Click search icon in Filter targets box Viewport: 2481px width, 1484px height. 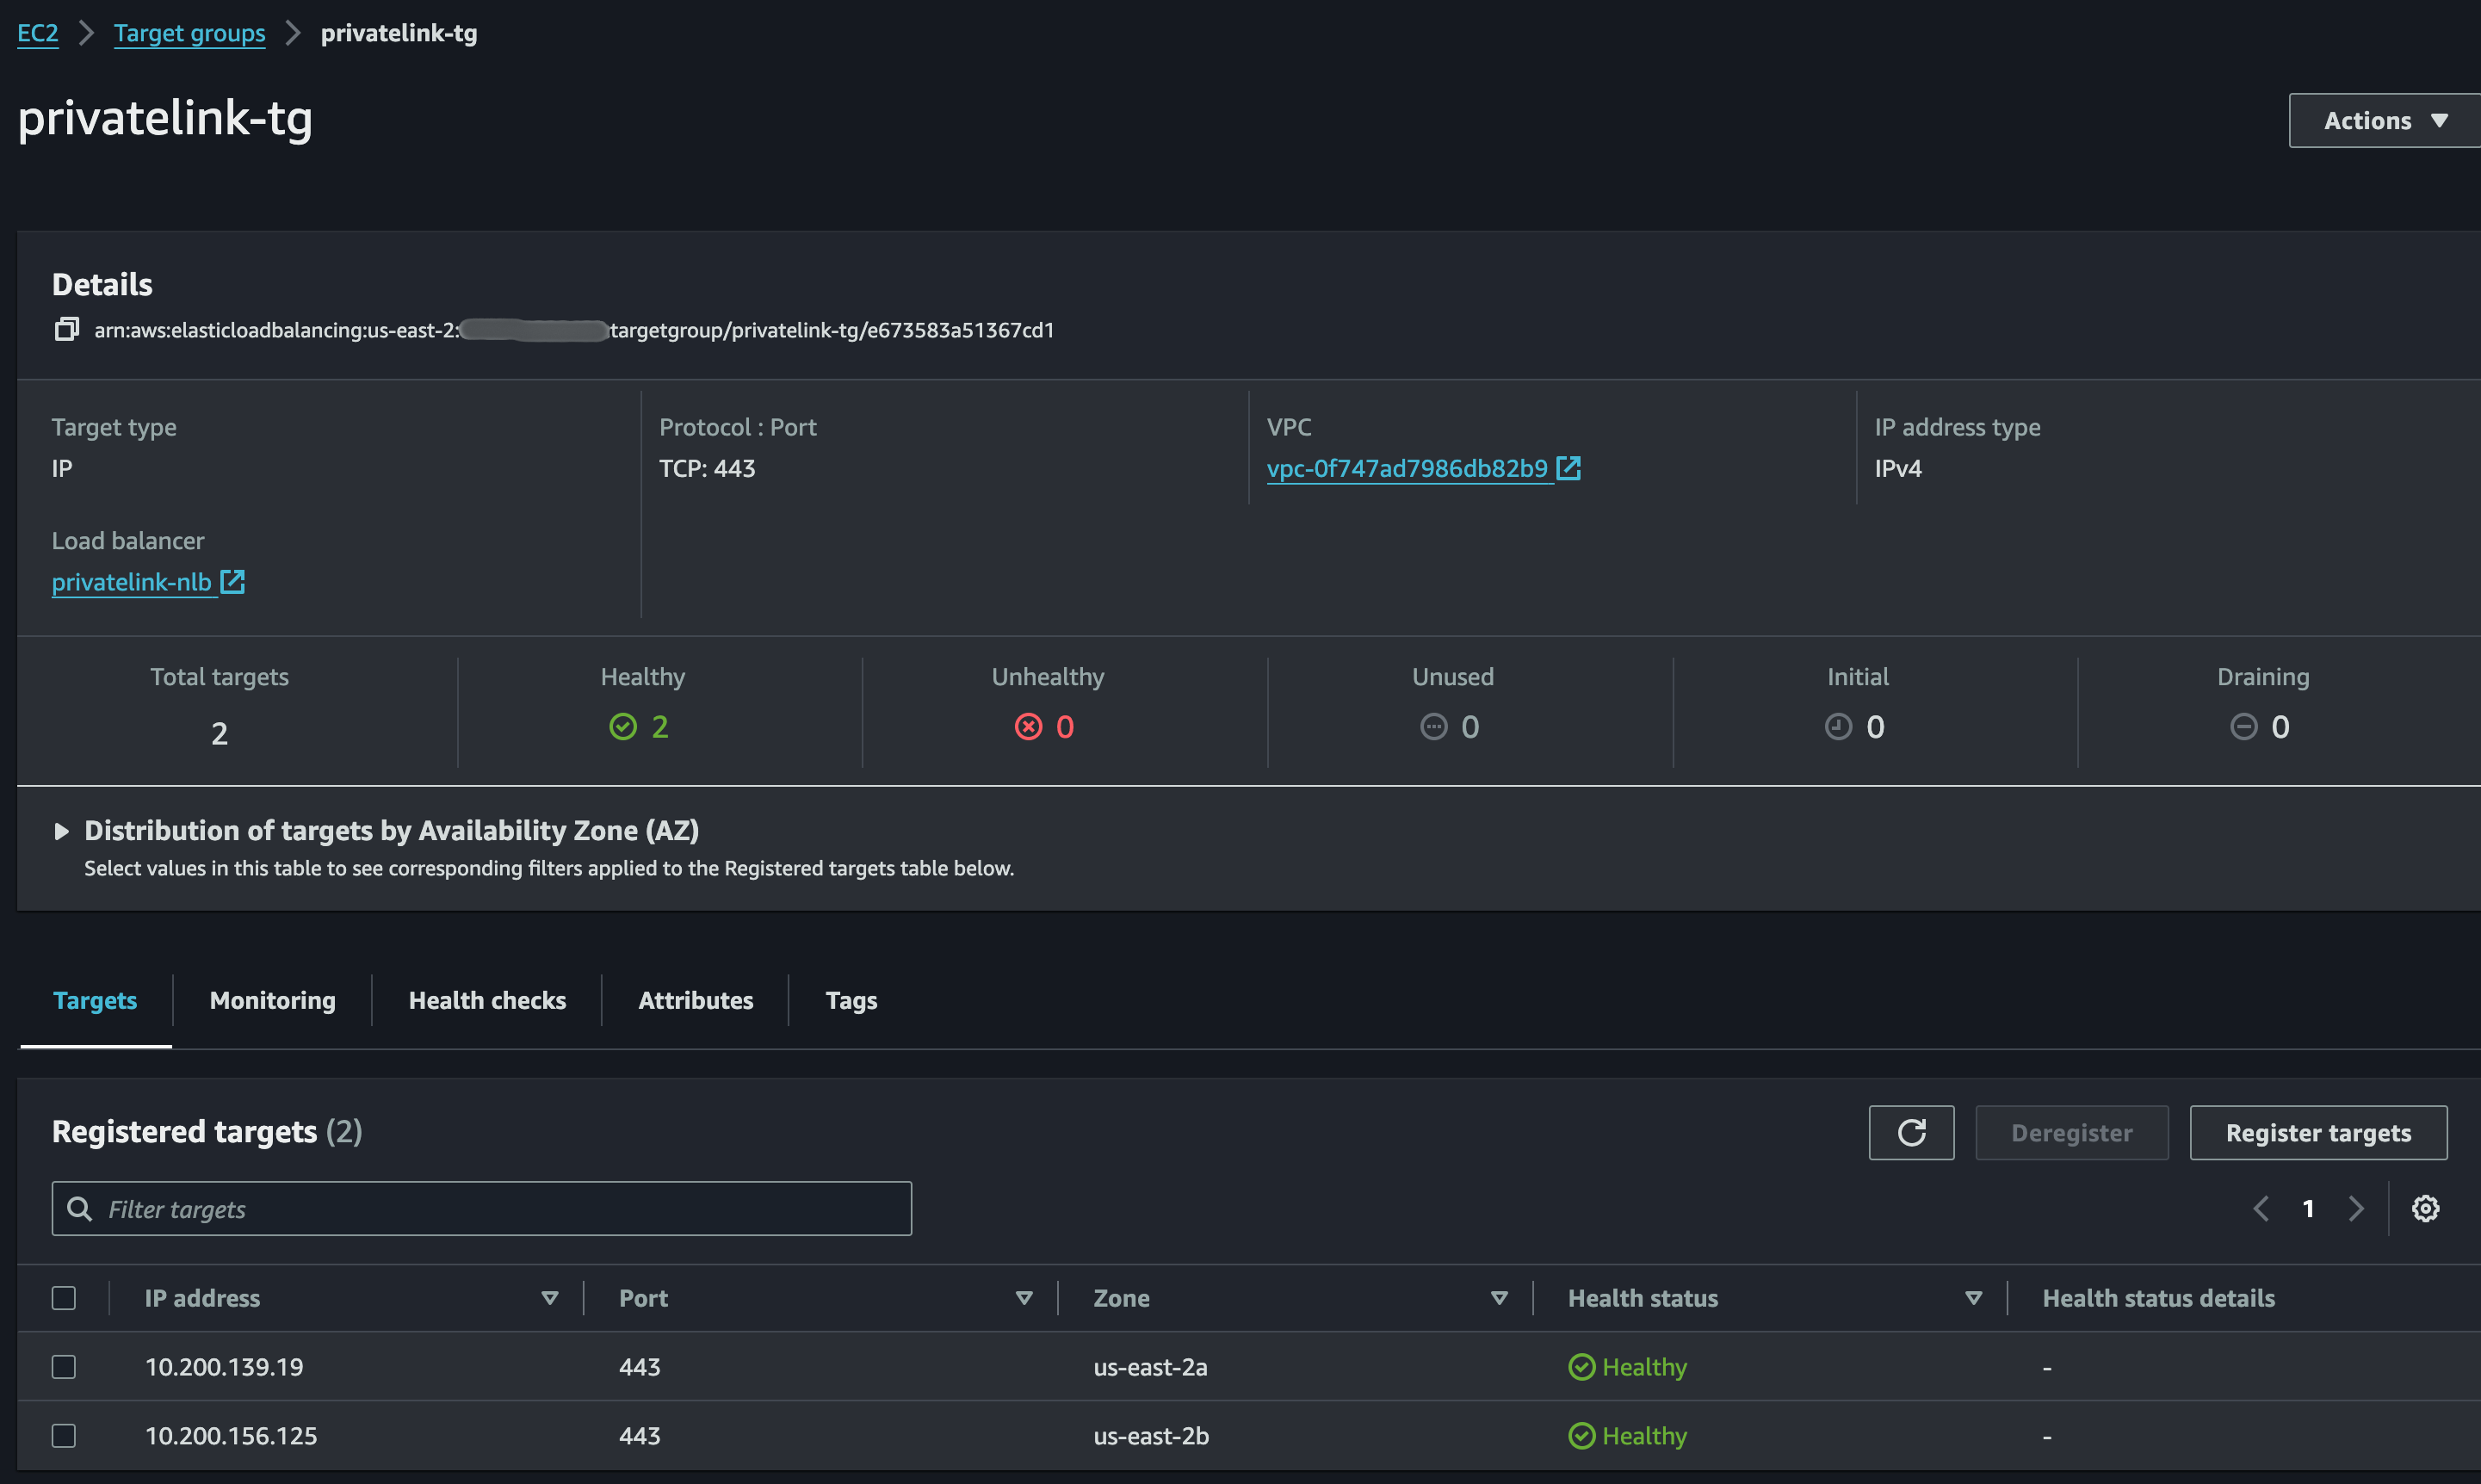pyautogui.click(x=79, y=1209)
